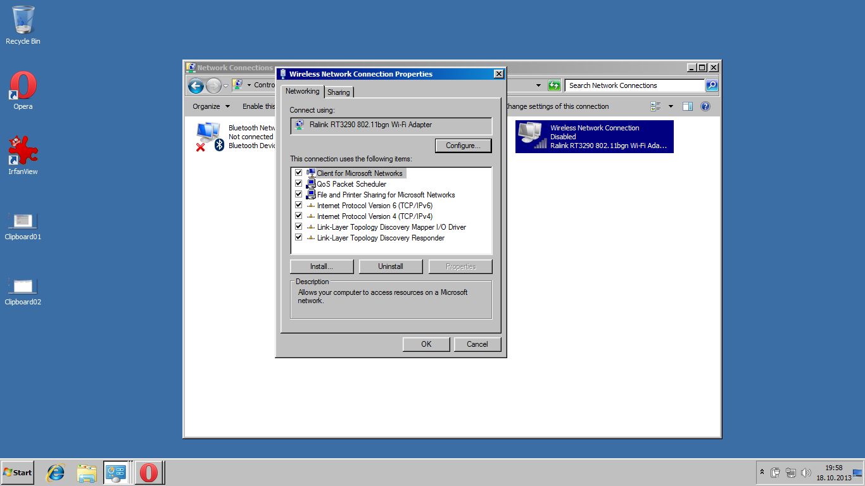865x486 pixels.
Task: Open the view options dropdown arrow
Action: (x=671, y=106)
